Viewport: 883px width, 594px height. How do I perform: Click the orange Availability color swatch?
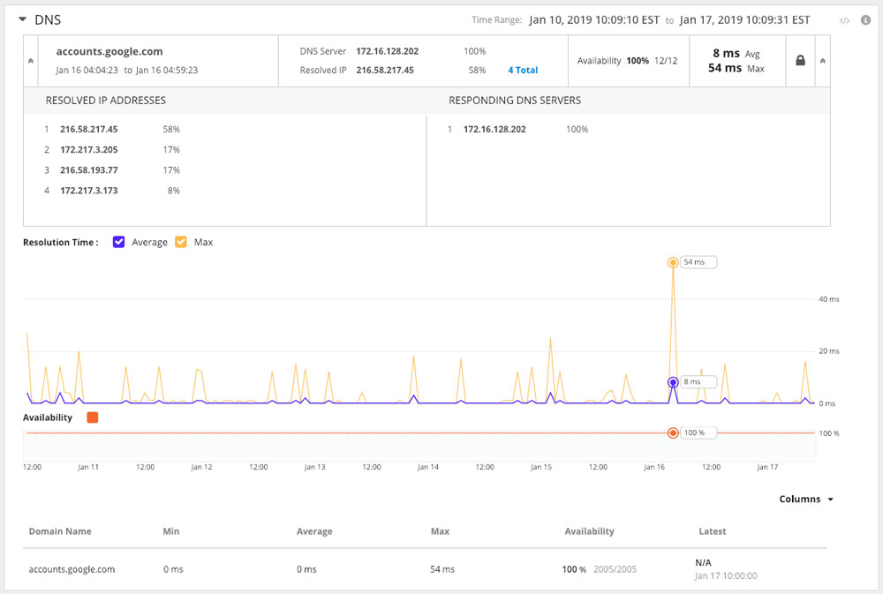pyautogui.click(x=93, y=417)
